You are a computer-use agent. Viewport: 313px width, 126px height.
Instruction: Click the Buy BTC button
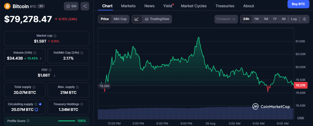(298, 4)
